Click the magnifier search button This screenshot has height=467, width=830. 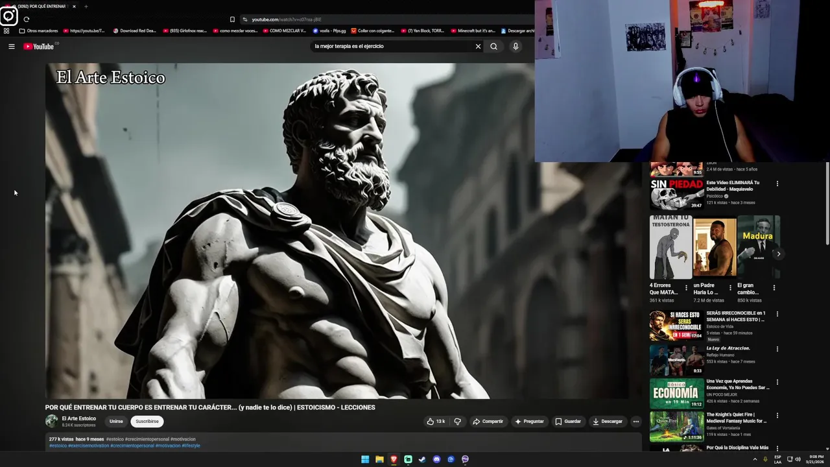[493, 46]
